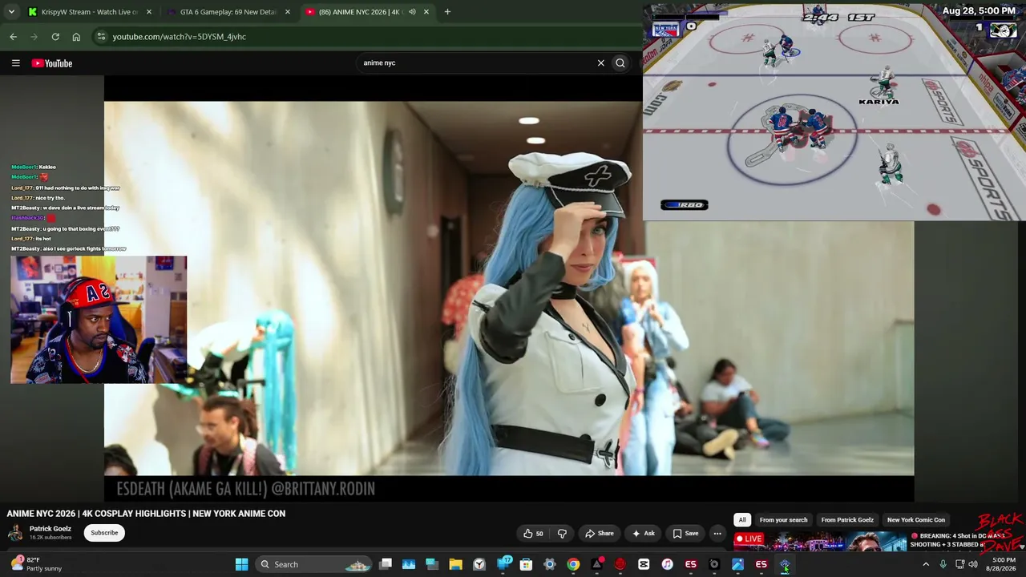Open the LIVE breaking news thumbnail
The width and height of the screenshot is (1026, 577).
pyautogui.click(x=819, y=542)
